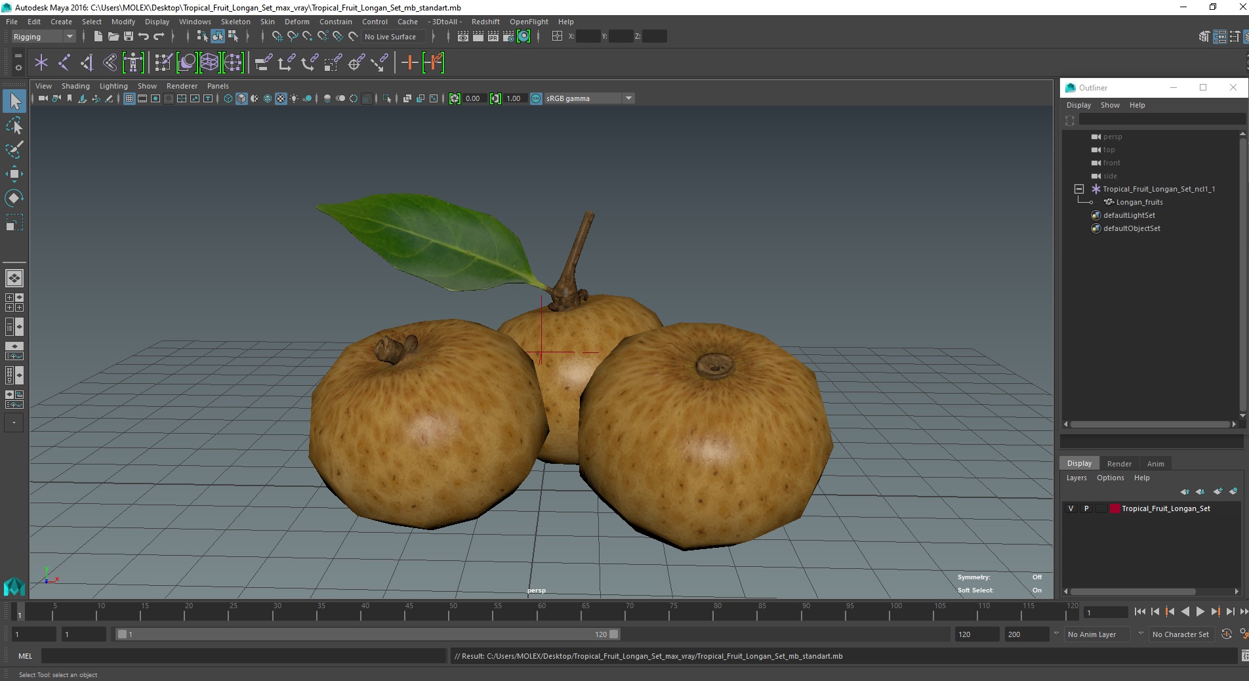Select Longan_fruits in the Outliner
The height and width of the screenshot is (681, 1249).
[1139, 202]
